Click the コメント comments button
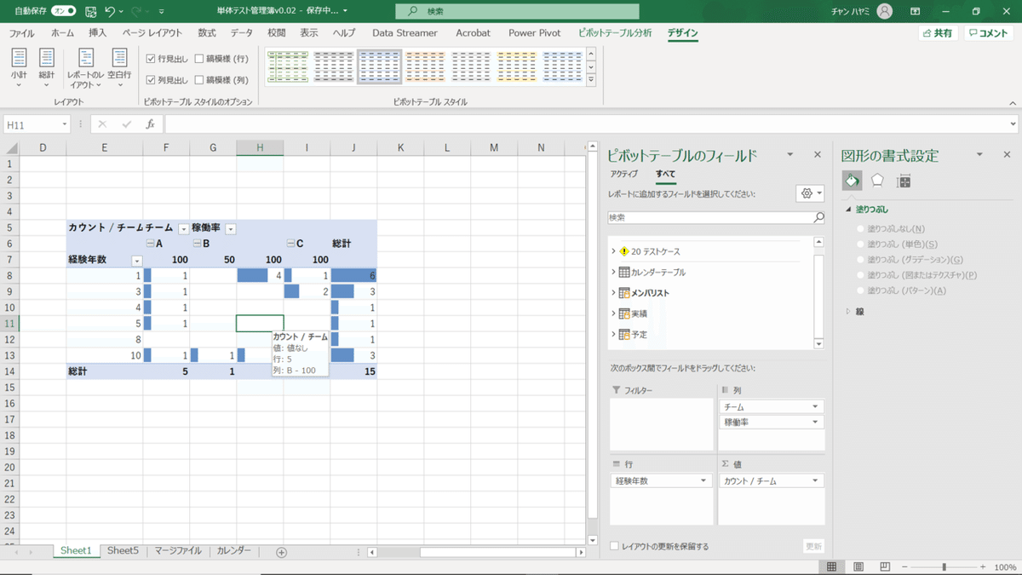The image size is (1022, 575). pos(988,33)
